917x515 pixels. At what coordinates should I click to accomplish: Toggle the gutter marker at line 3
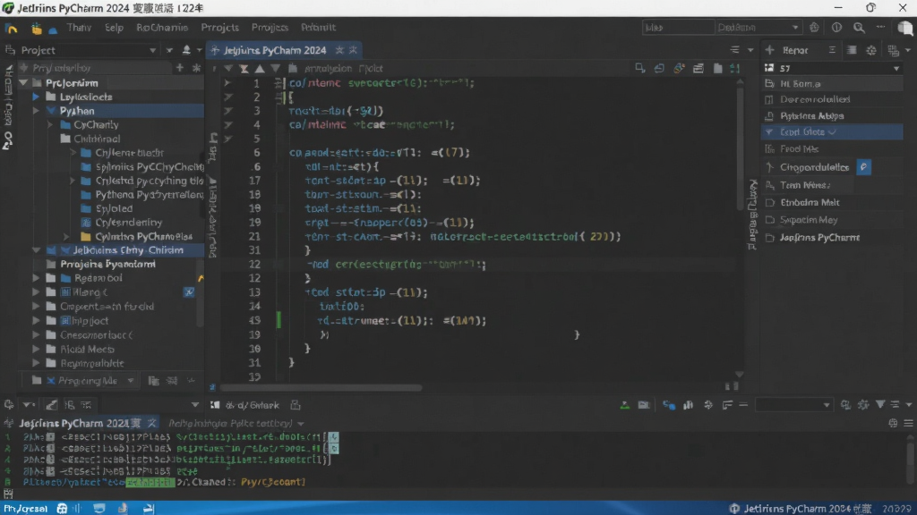point(227,110)
